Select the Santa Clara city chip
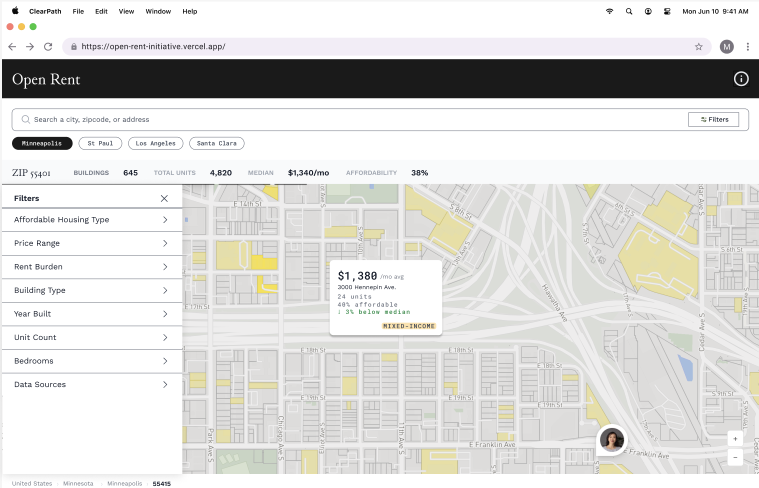Image resolution: width=759 pixels, height=488 pixels. pyautogui.click(x=216, y=143)
